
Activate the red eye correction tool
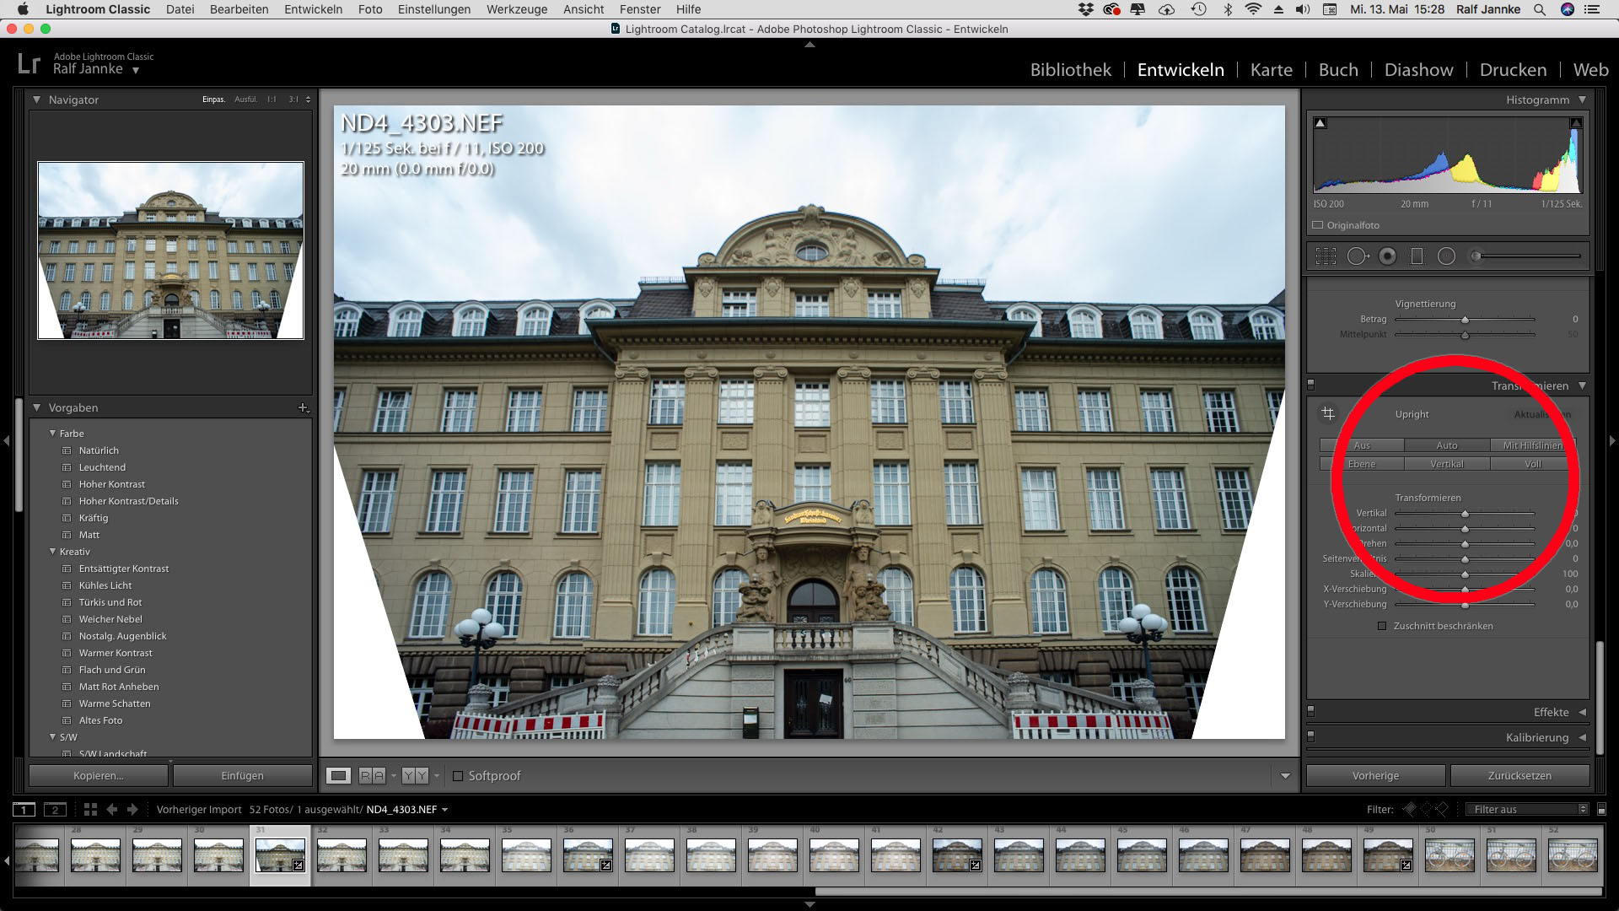point(1387,256)
